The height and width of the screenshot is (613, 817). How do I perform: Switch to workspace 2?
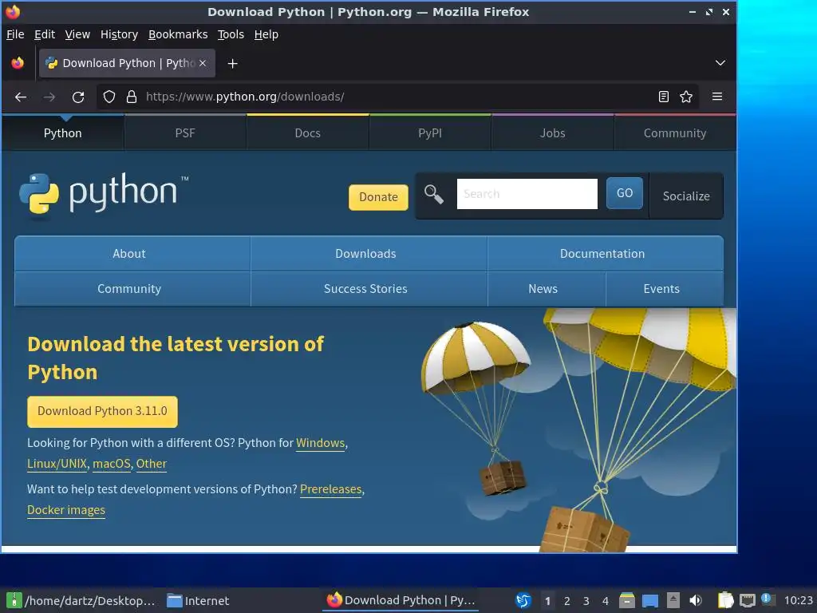(x=567, y=601)
